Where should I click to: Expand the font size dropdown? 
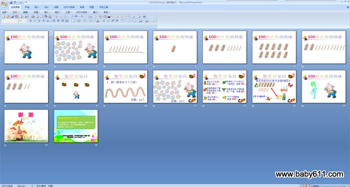point(22,21)
